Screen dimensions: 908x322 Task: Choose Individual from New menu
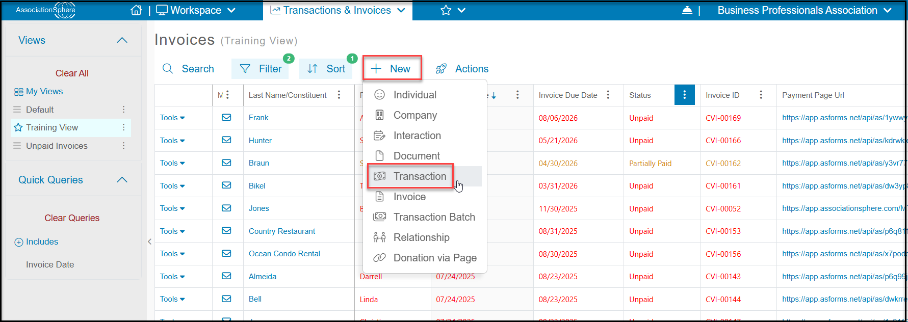pyautogui.click(x=415, y=95)
